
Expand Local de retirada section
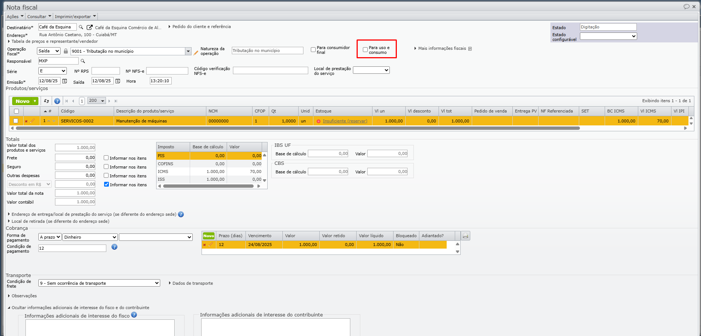pyautogui.click(x=59, y=221)
